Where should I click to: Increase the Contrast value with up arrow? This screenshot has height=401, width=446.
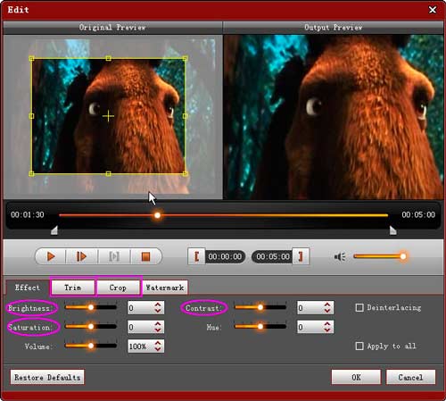coord(327,305)
